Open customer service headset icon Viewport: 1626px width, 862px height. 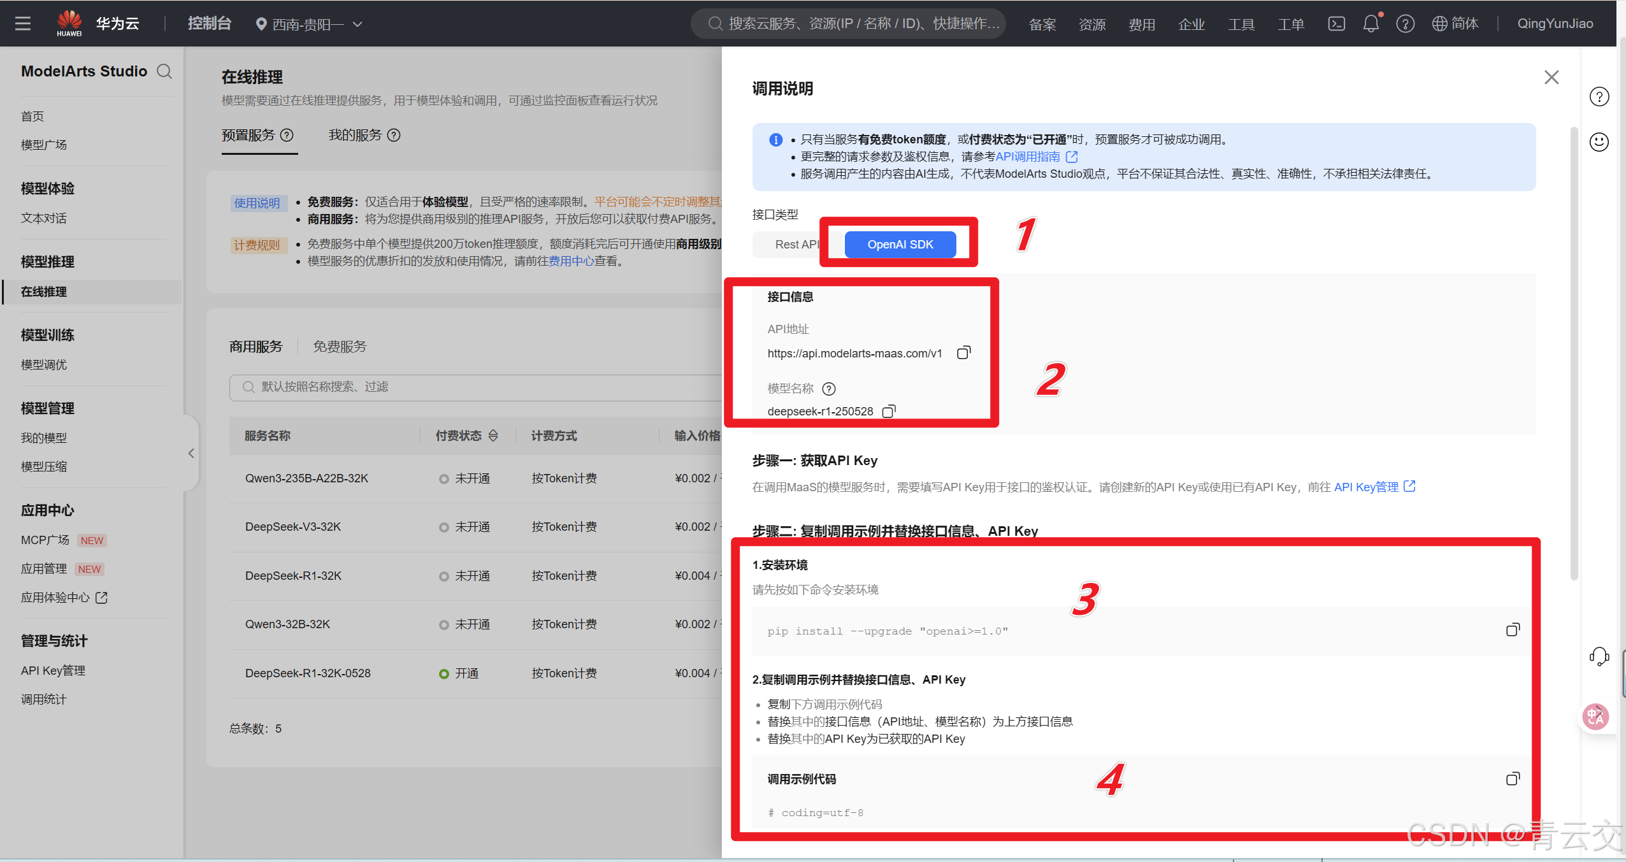[x=1599, y=656]
